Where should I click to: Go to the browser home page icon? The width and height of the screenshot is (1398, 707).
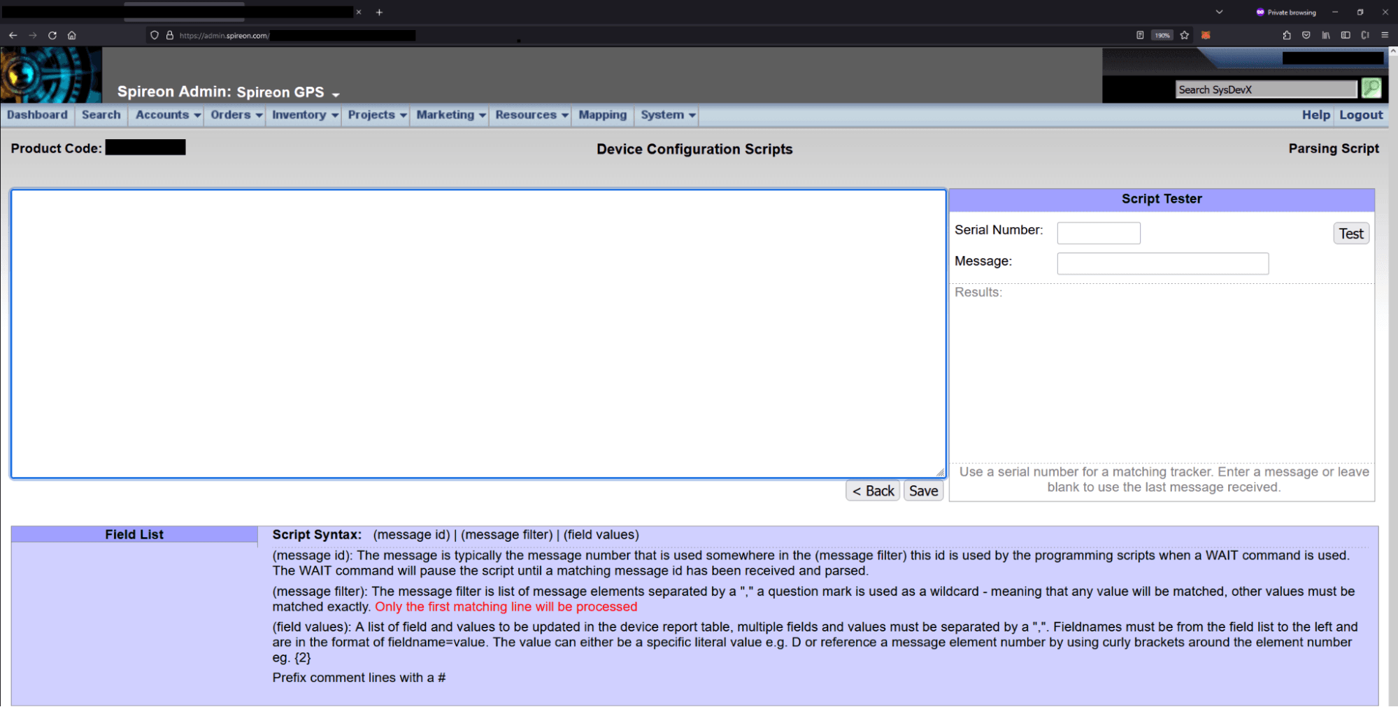(72, 35)
